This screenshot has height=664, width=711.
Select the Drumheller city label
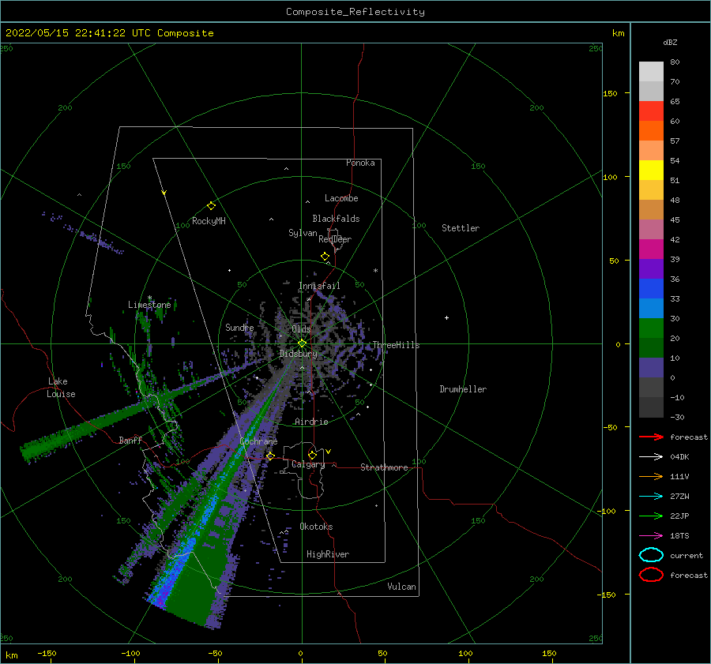click(463, 389)
